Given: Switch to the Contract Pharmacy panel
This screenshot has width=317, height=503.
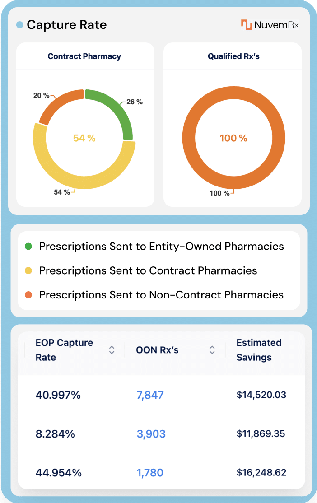Looking at the screenshot, I should click(85, 56).
